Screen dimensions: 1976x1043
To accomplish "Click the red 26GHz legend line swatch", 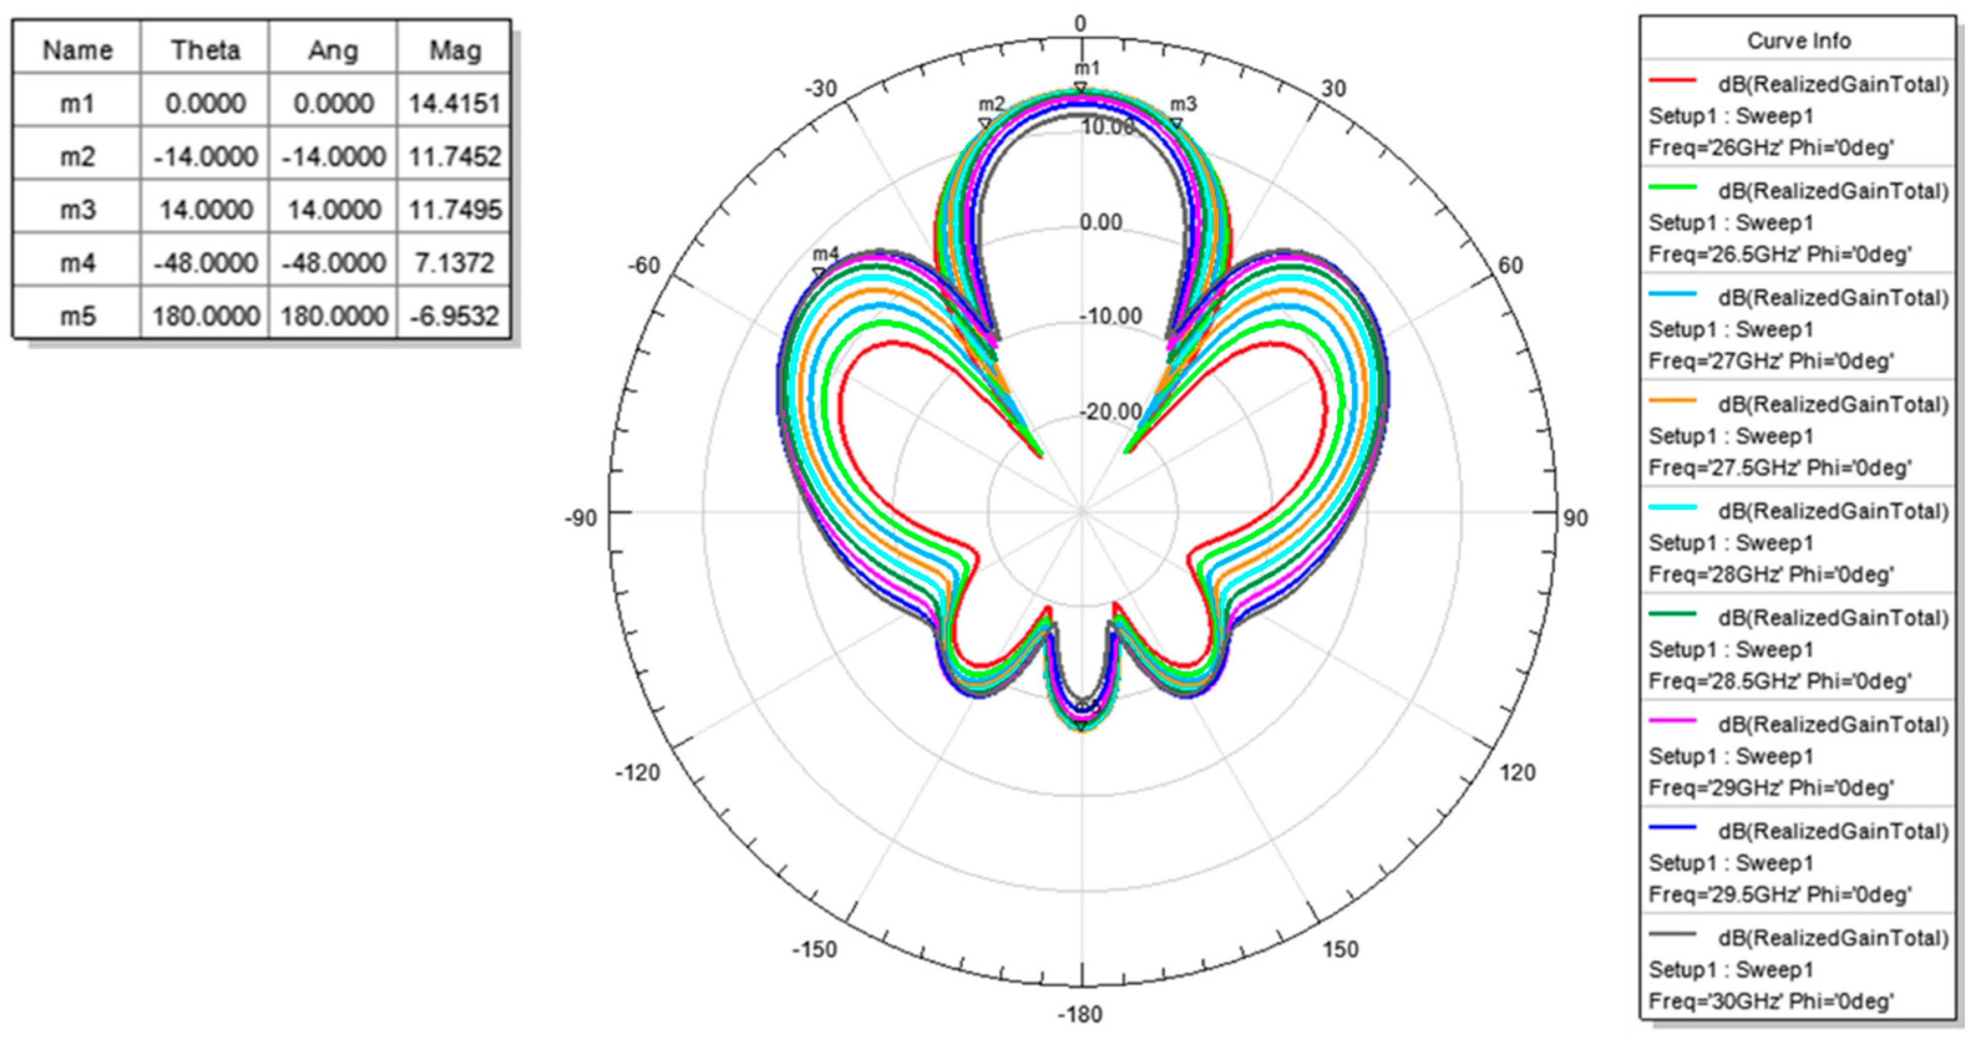I will [1672, 82].
